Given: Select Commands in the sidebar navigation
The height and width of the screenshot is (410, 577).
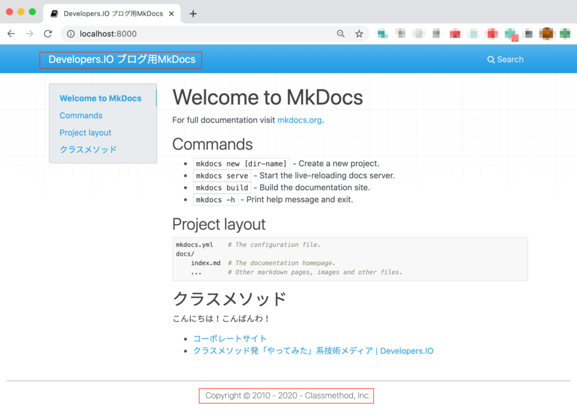Looking at the screenshot, I should (x=81, y=115).
